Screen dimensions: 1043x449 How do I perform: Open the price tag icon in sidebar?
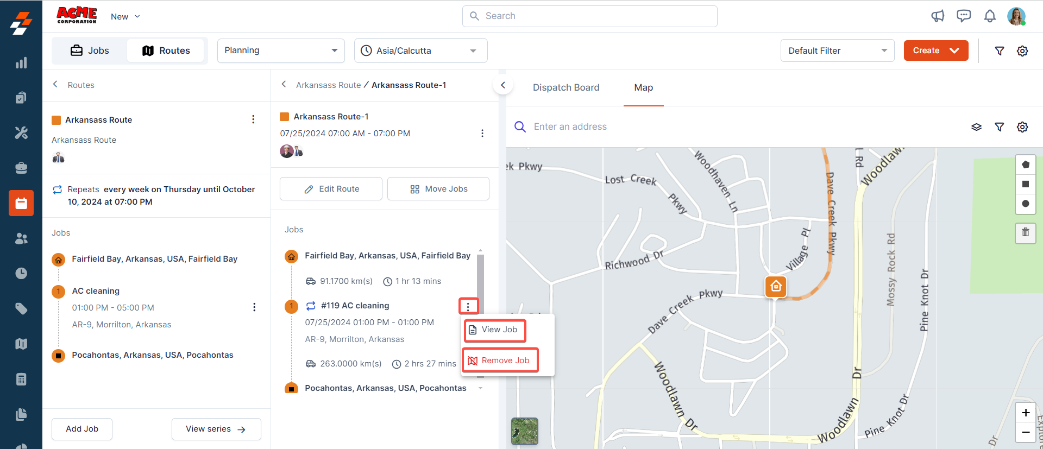(21, 308)
